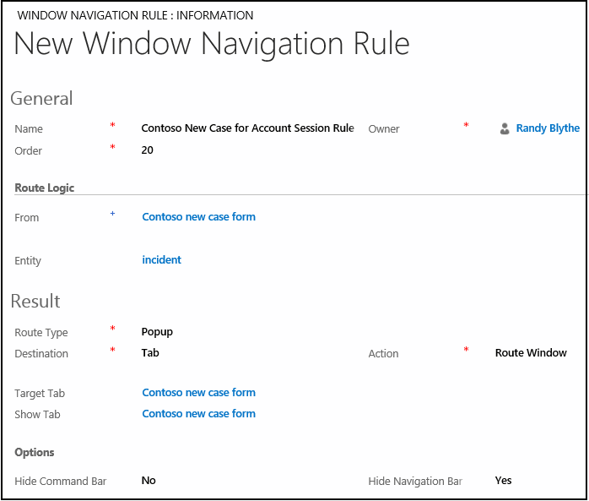Open the Show Tab Contoso new case form link

(x=198, y=414)
